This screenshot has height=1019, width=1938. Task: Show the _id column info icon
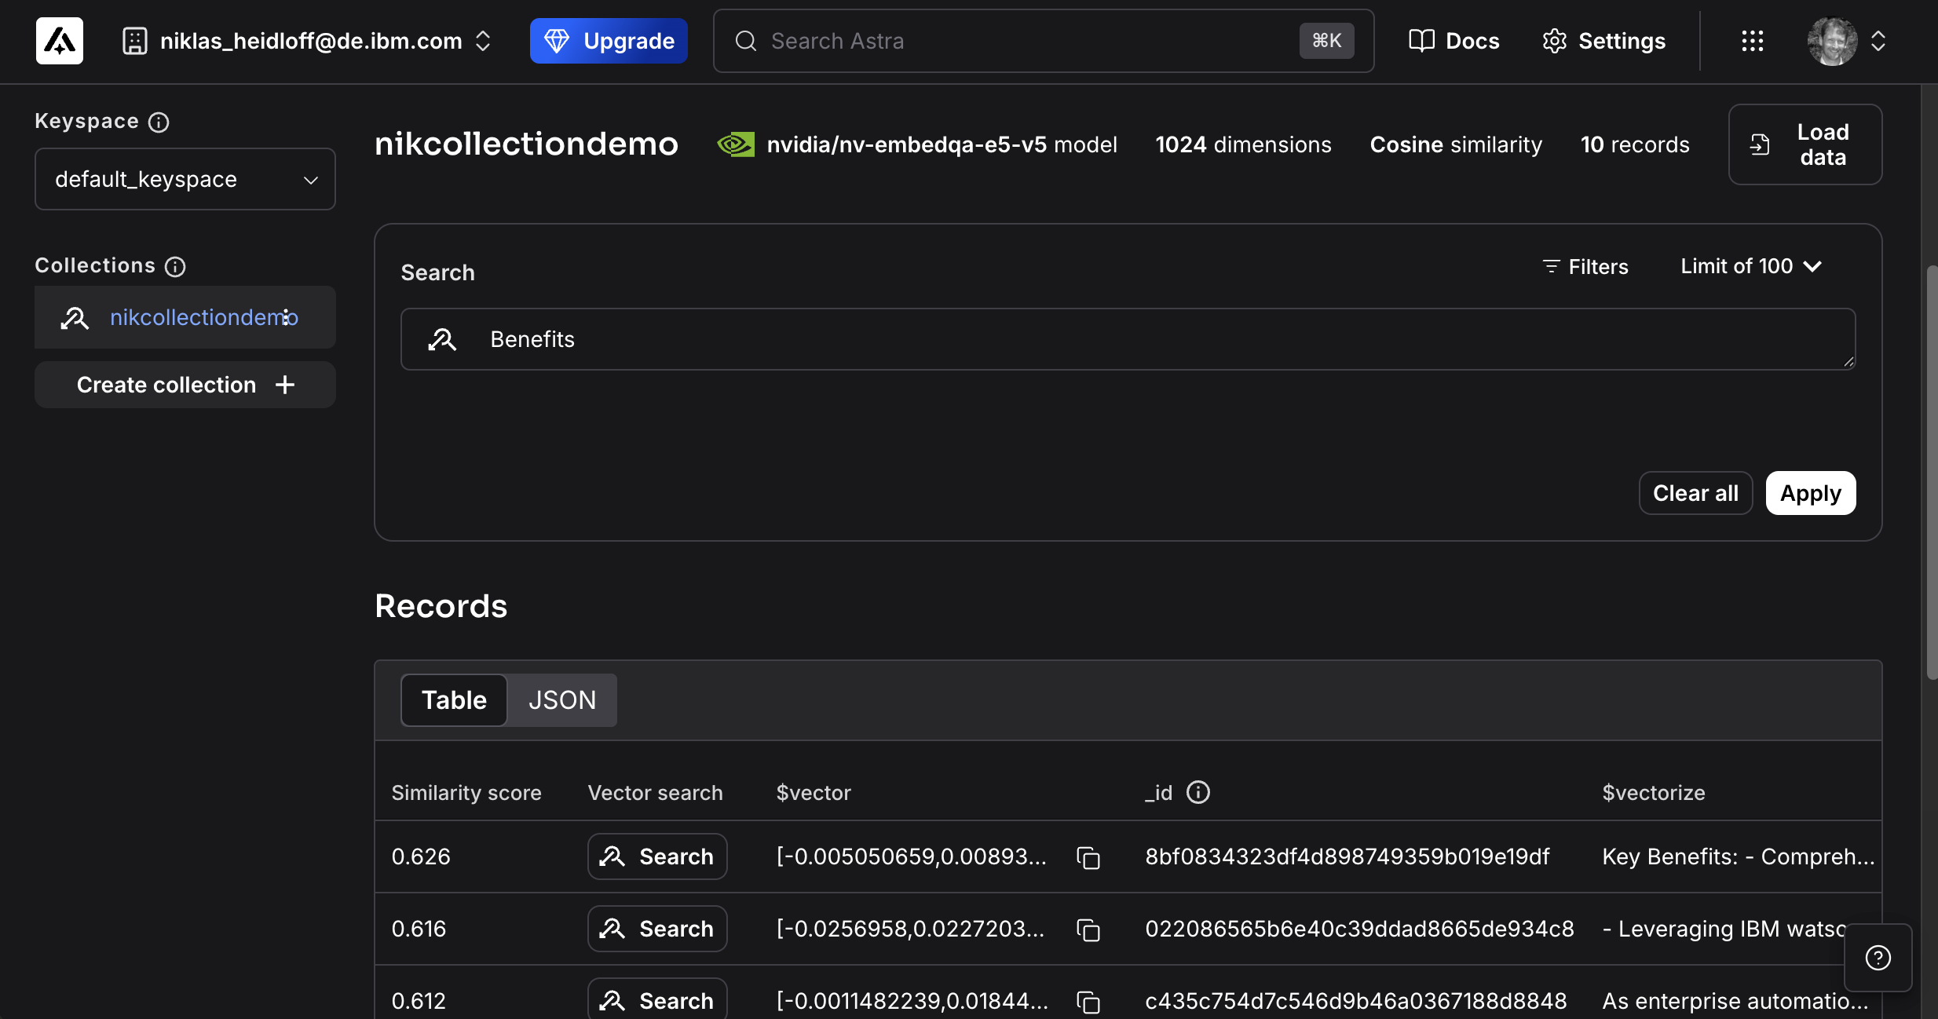click(1198, 792)
